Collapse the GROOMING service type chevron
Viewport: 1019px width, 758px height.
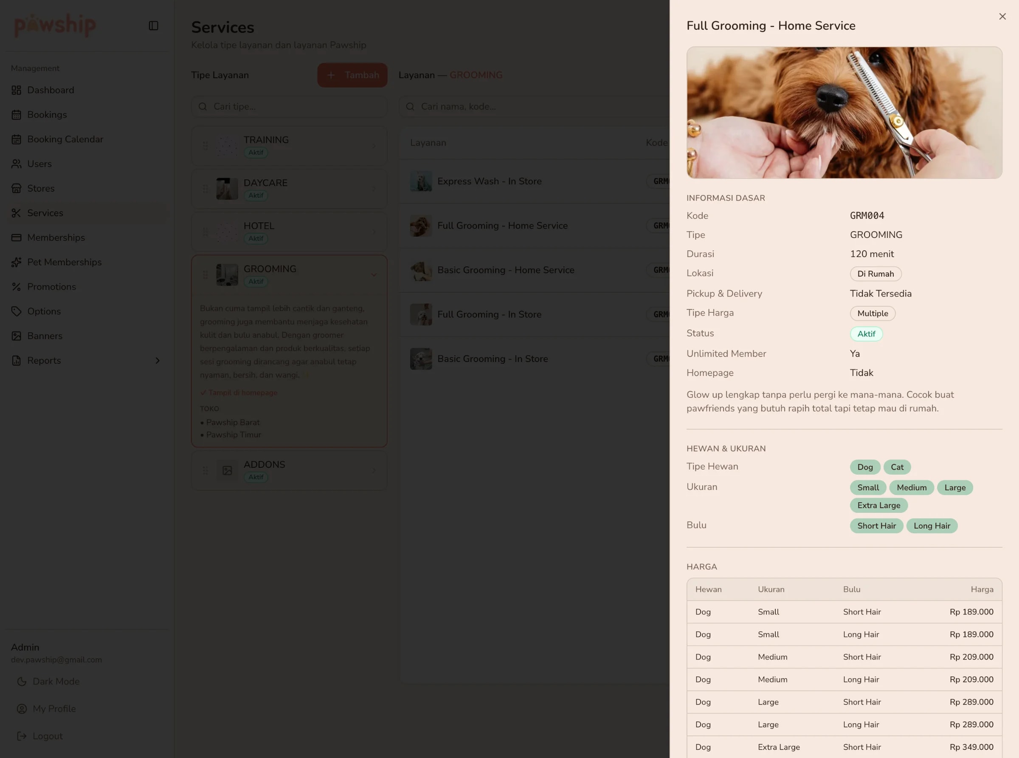[x=374, y=275]
